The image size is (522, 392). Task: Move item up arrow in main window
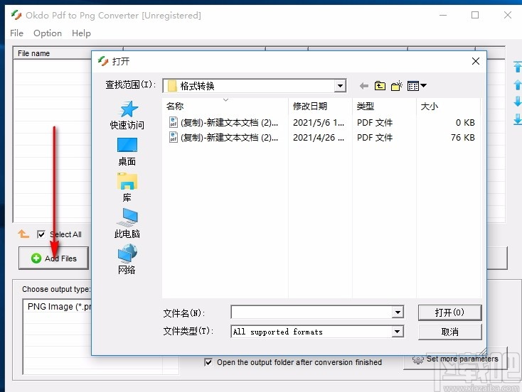click(517, 85)
